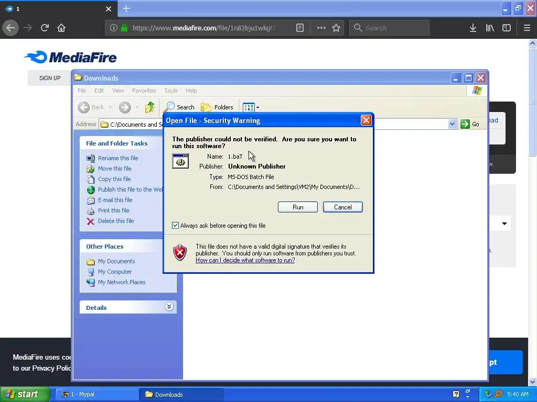Toggle the Folders pane button
The width and height of the screenshot is (537, 402).
217,107
